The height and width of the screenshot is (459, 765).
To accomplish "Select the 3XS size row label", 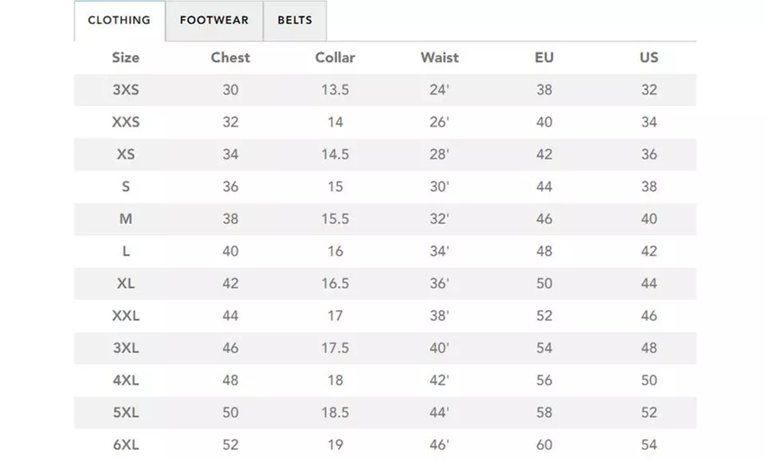I will (126, 90).
